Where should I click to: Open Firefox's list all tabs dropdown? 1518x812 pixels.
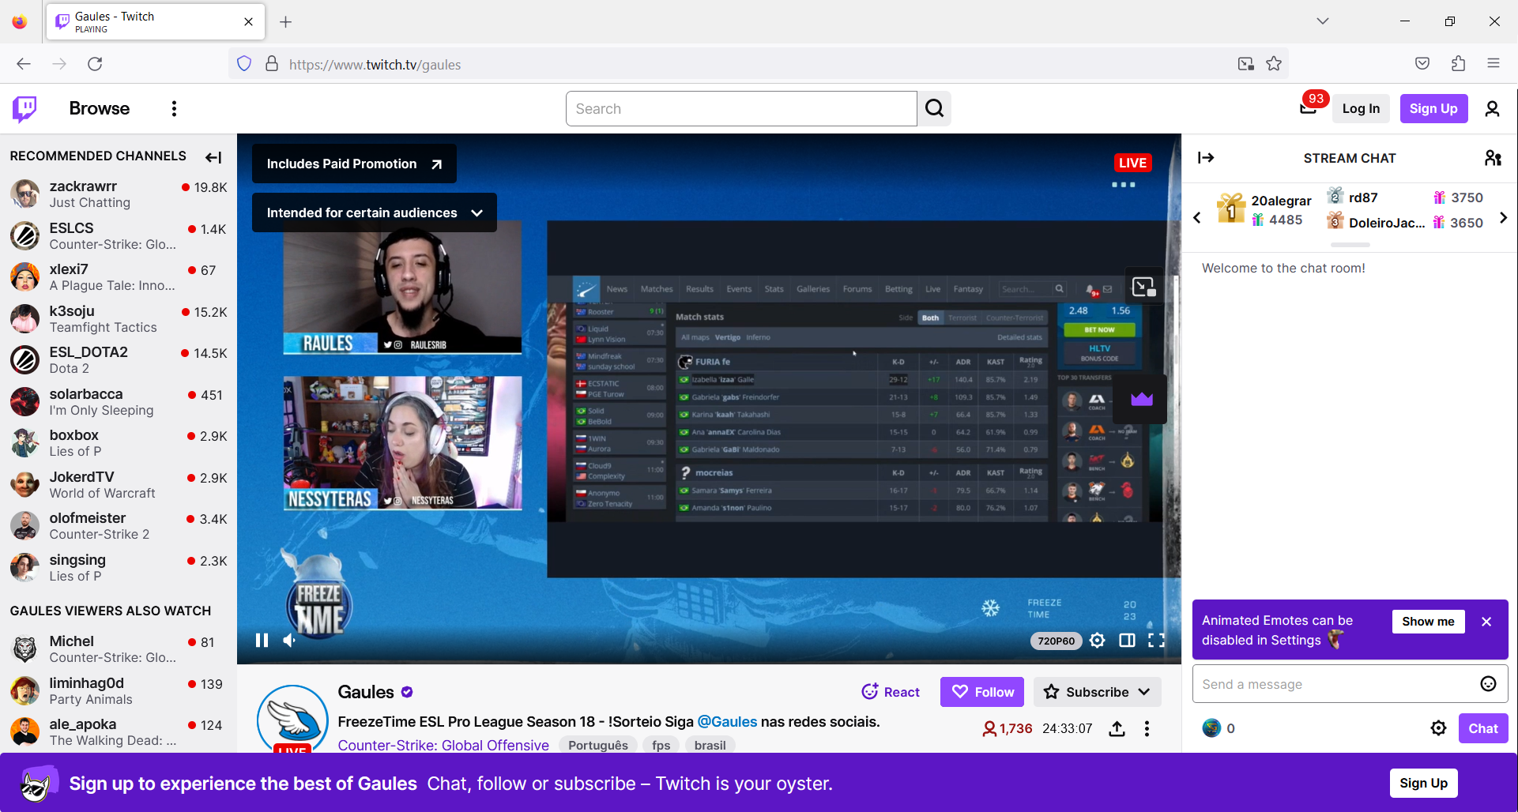coord(1322,21)
